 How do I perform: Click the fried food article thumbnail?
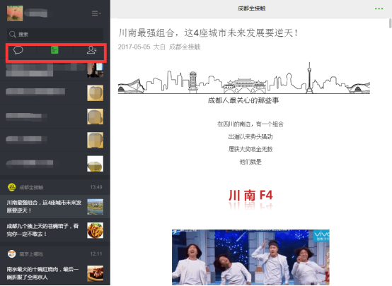point(96,230)
